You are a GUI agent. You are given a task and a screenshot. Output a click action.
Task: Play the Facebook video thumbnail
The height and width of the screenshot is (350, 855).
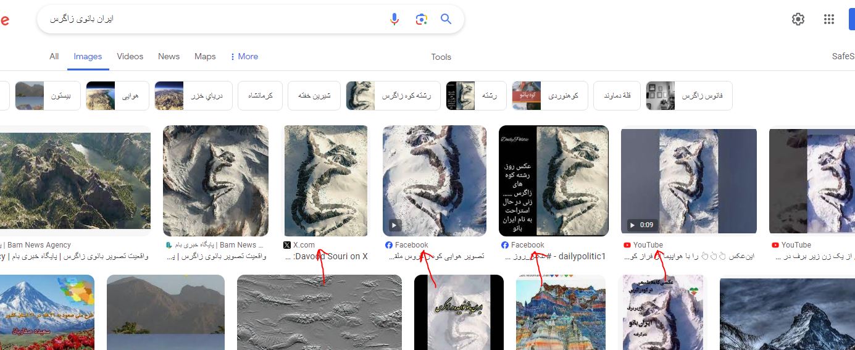(395, 225)
